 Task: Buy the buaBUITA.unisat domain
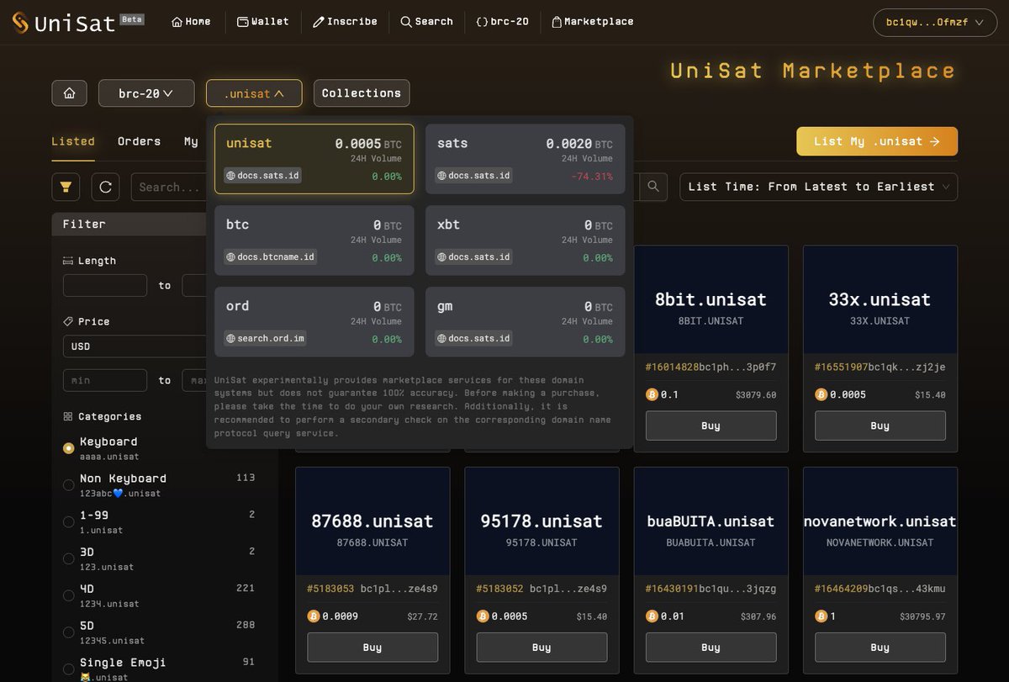[x=711, y=648]
